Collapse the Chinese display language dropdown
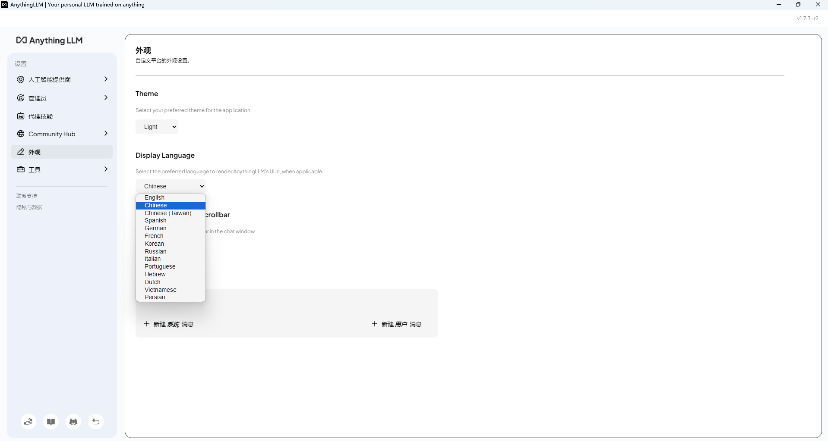Screen dimensions: 828x441 tap(171, 186)
